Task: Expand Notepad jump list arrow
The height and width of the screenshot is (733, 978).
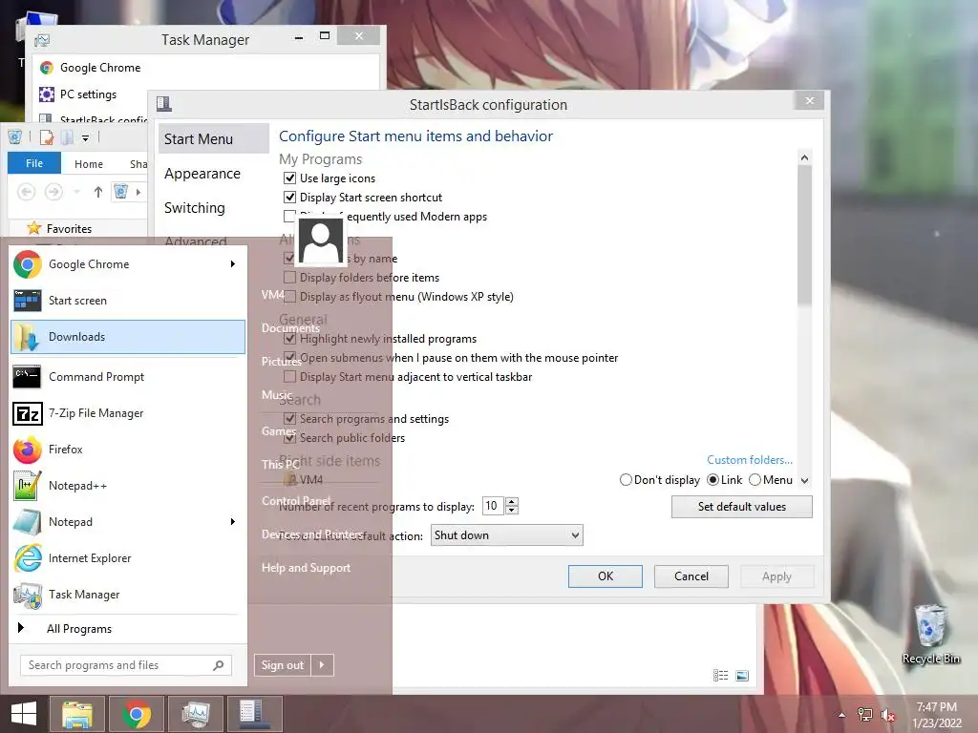Action: click(x=233, y=522)
